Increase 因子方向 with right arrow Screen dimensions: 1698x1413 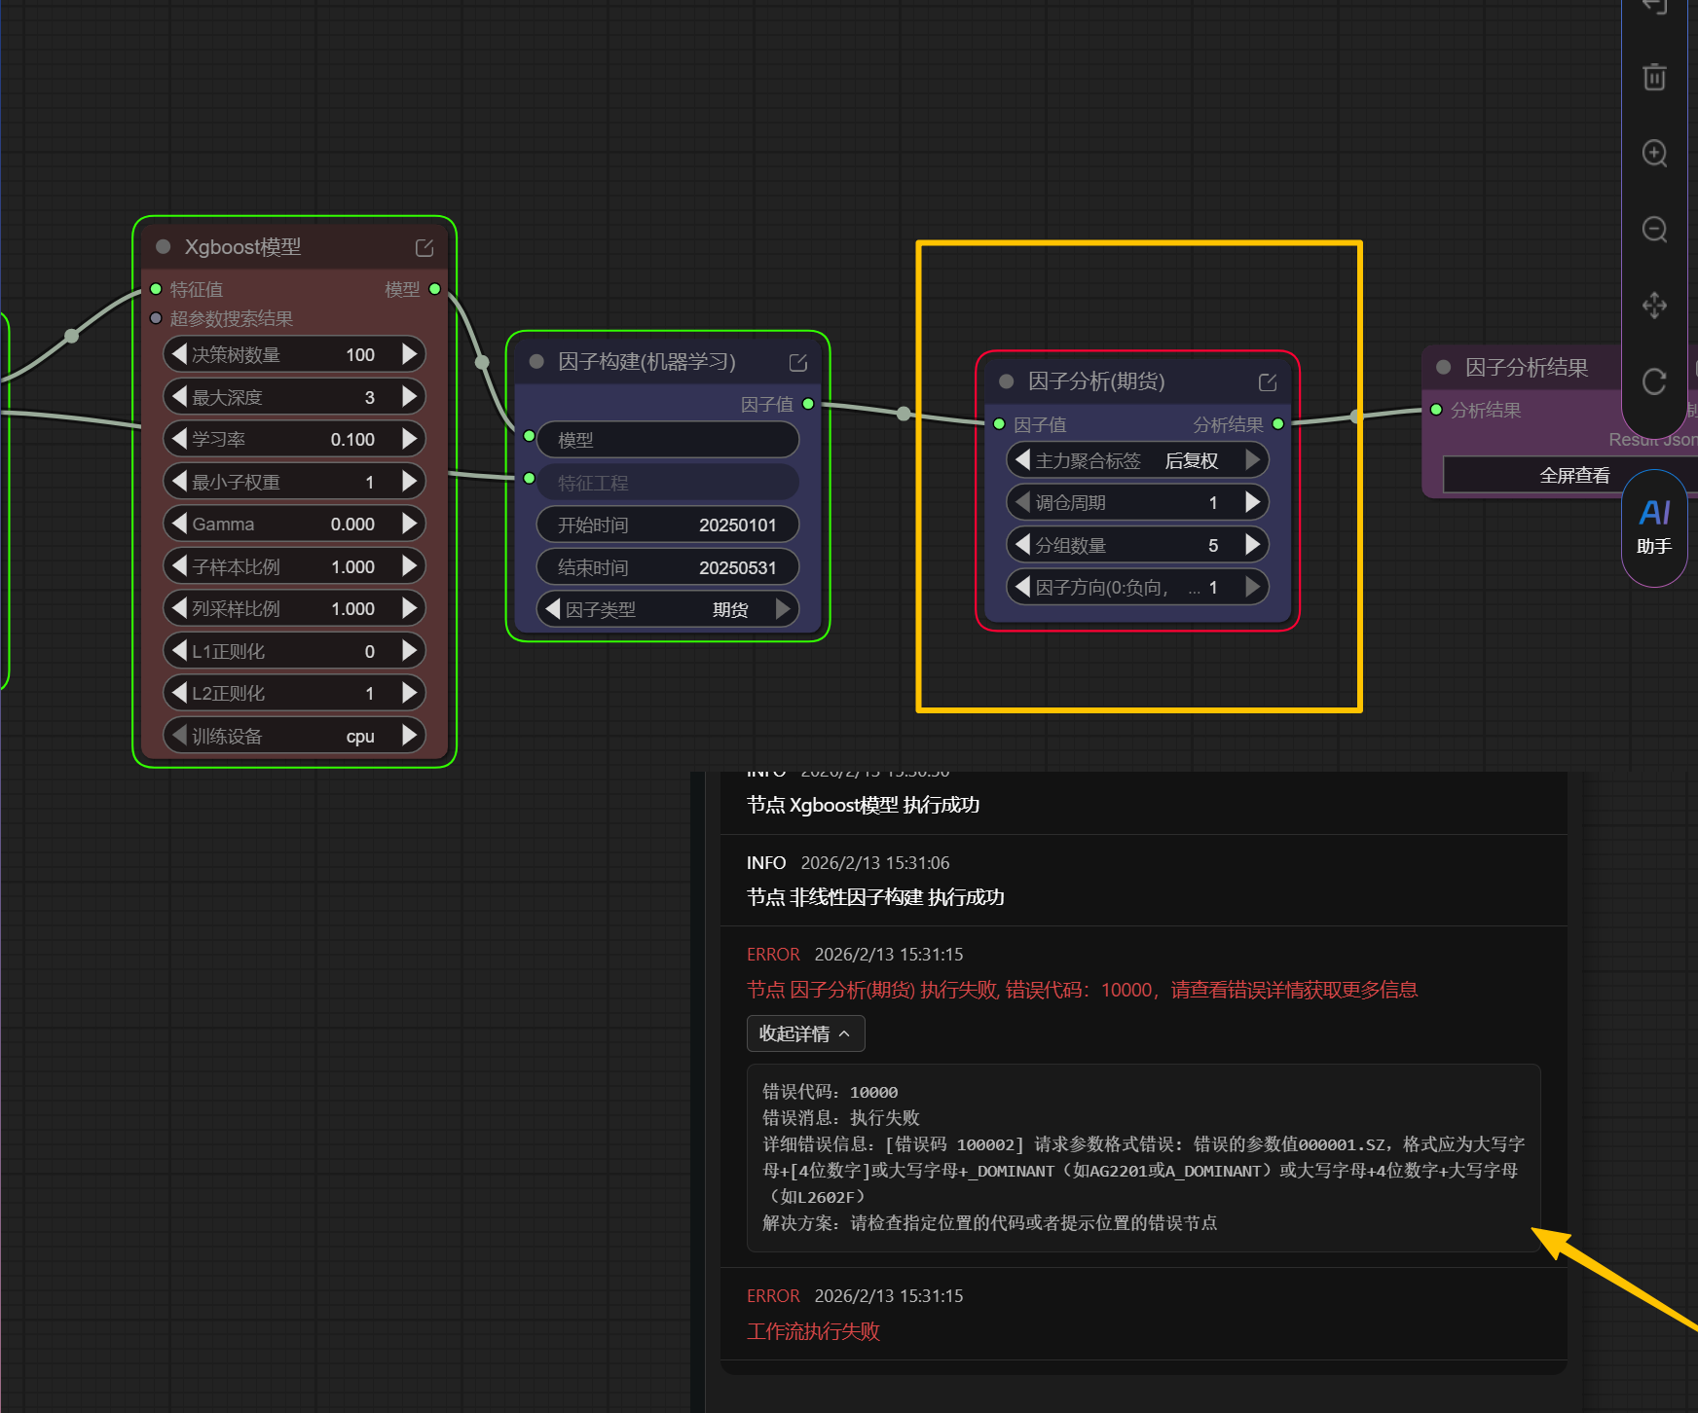[1253, 587]
